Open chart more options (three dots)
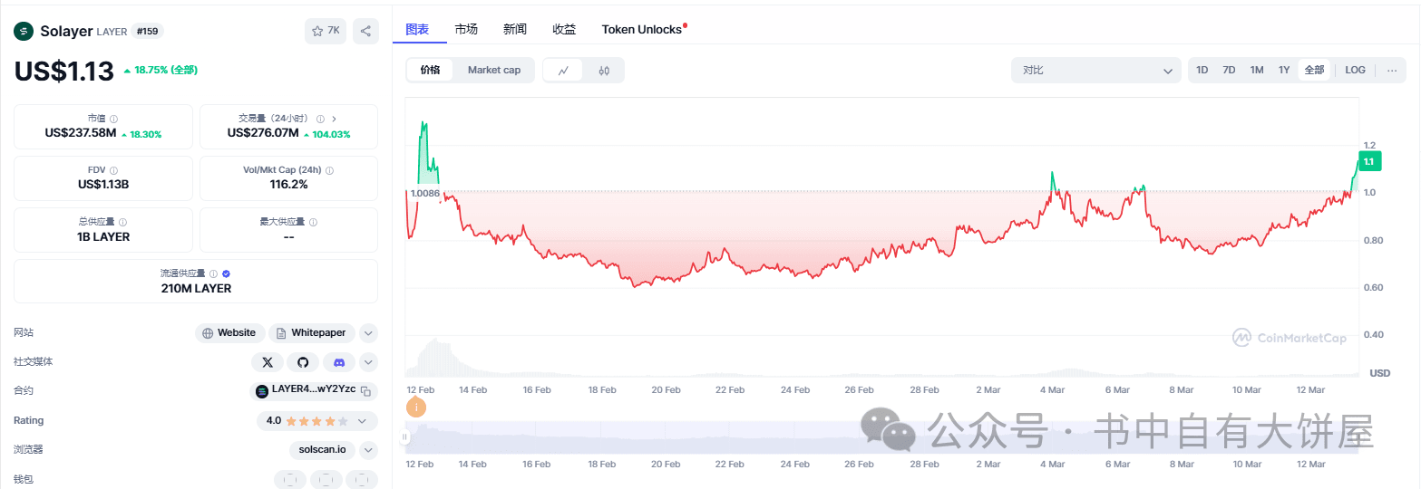 (1392, 70)
